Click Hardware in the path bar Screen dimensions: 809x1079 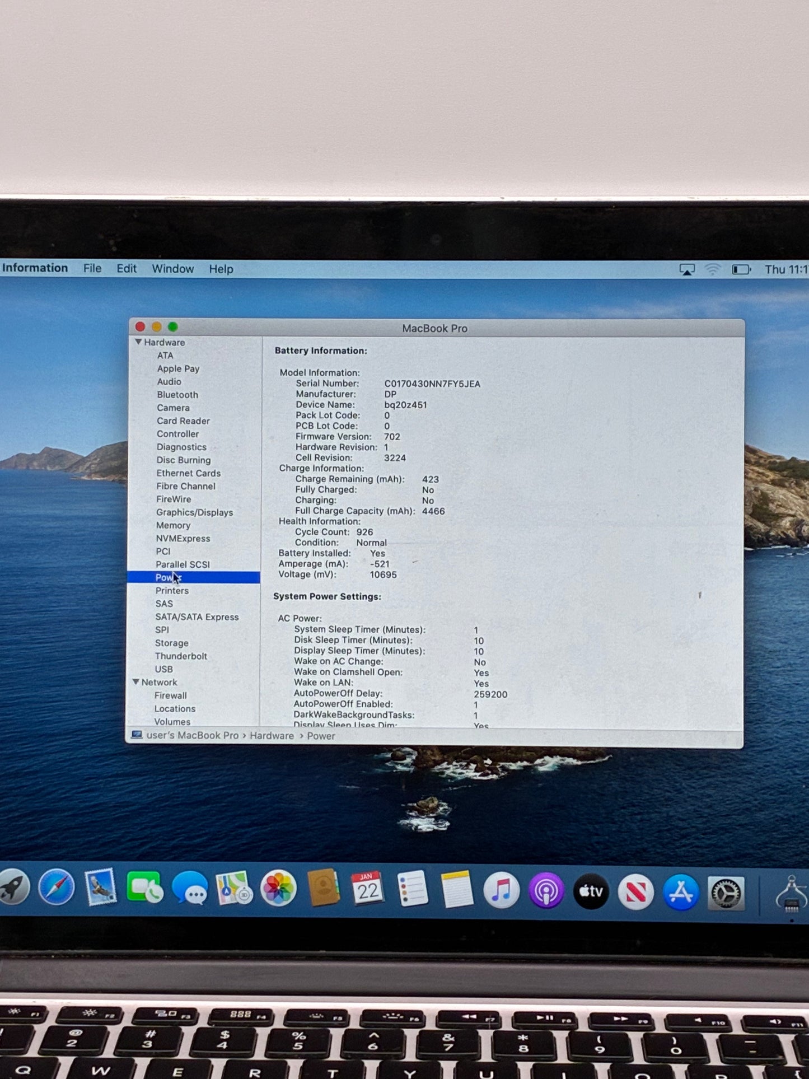272,736
